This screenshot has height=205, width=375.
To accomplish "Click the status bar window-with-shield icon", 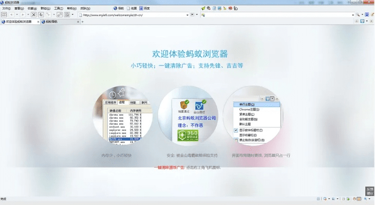I will [325, 198].
